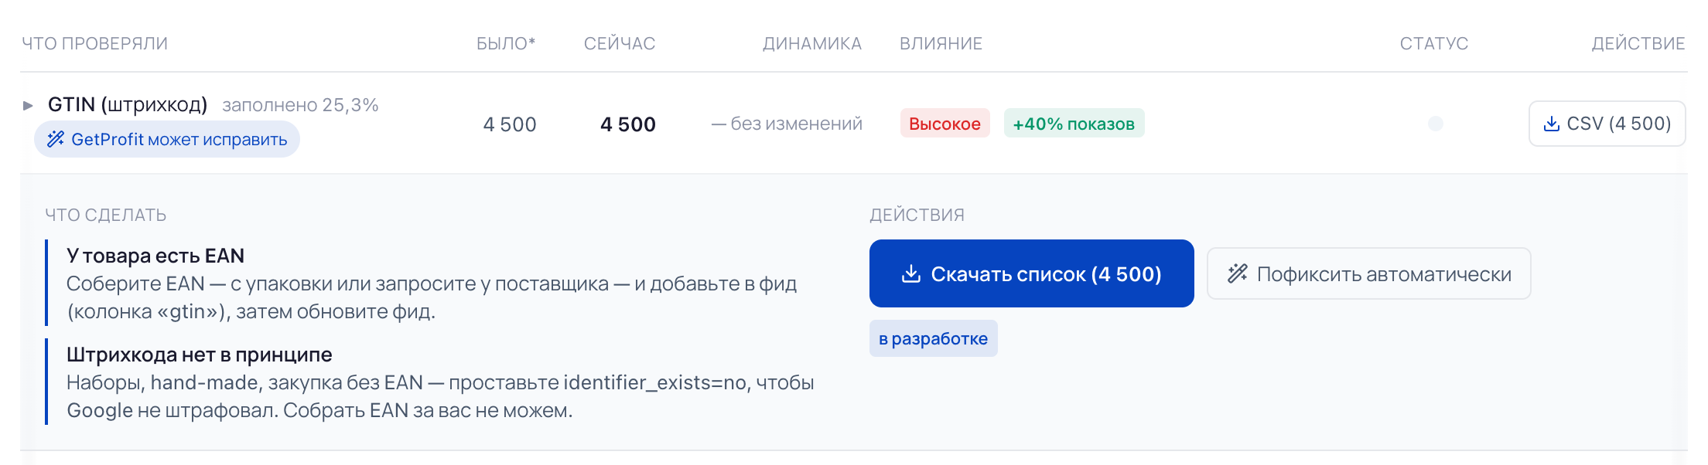Select the GTIN (штрихкод) row title
The height and width of the screenshot is (465, 1708).
(128, 104)
